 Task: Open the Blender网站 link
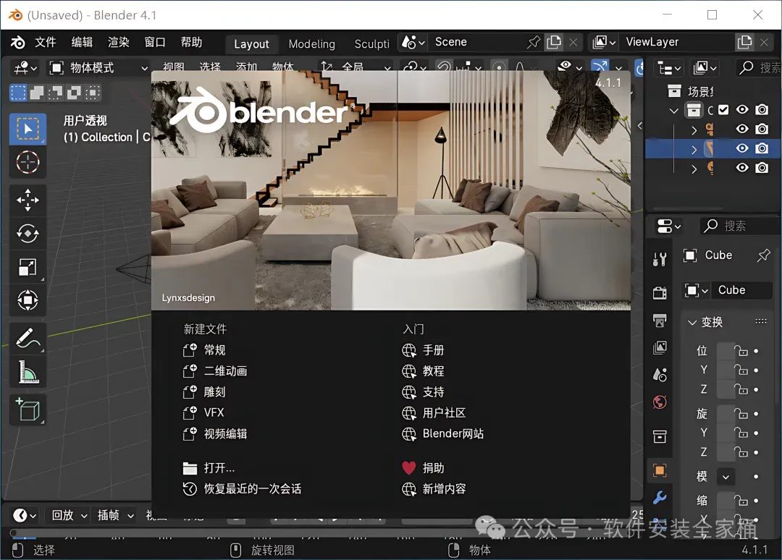click(443, 434)
